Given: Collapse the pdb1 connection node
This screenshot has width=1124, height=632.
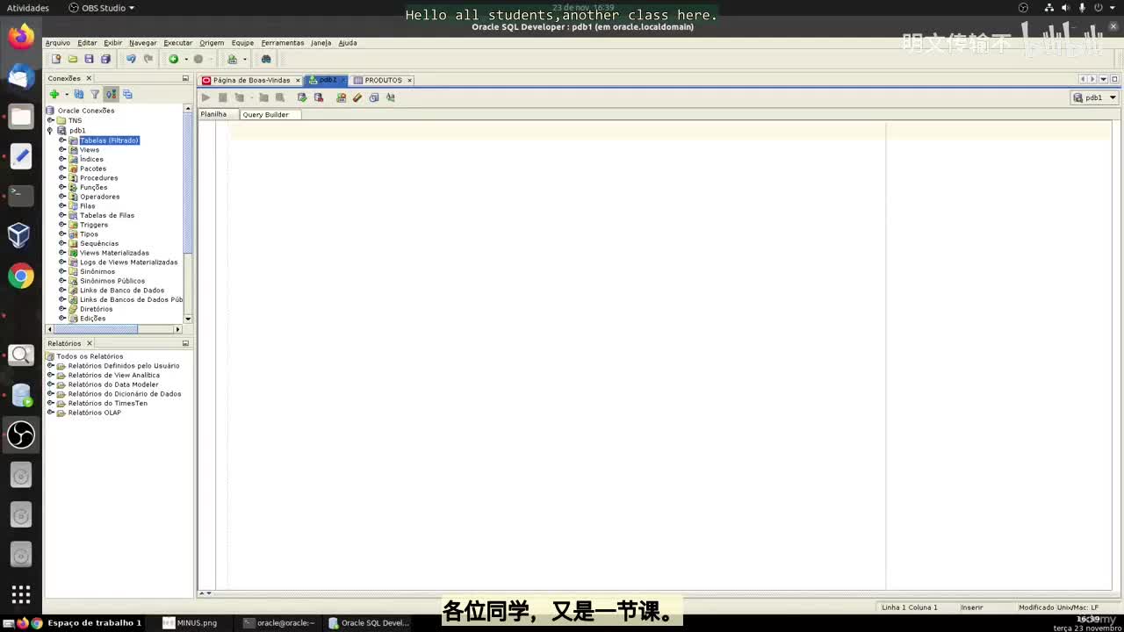Looking at the screenshot, I should click(50, 130).
